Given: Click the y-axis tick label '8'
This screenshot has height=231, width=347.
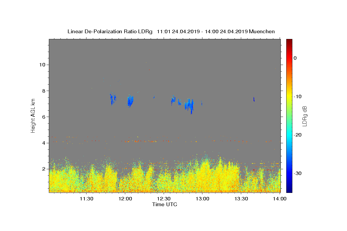Looking at the screenshot, I should [x=45, y=91].
